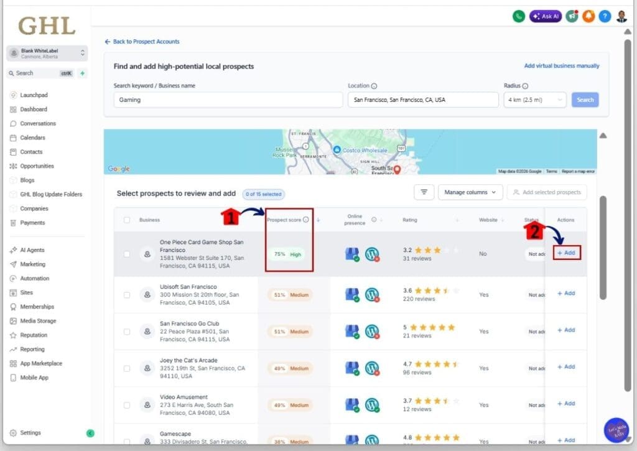The image size is (637, 451).
Task: Select the Marketing sidebar icon
Action: [x=14, y=264]
